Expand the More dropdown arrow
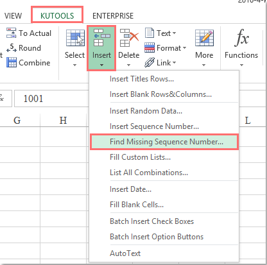This screenshot has width=267, height=265. [204, 65]
